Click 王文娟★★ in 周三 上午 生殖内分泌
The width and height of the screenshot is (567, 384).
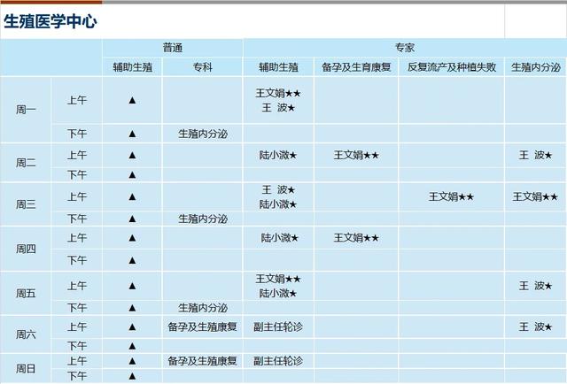coord(535,197)
